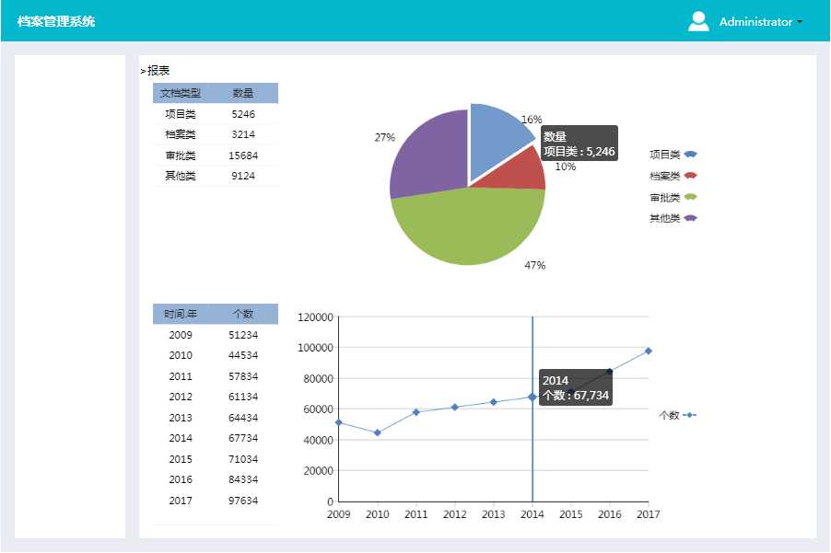
Task: Open the Administrator dropdown menu
Action: 760,22
